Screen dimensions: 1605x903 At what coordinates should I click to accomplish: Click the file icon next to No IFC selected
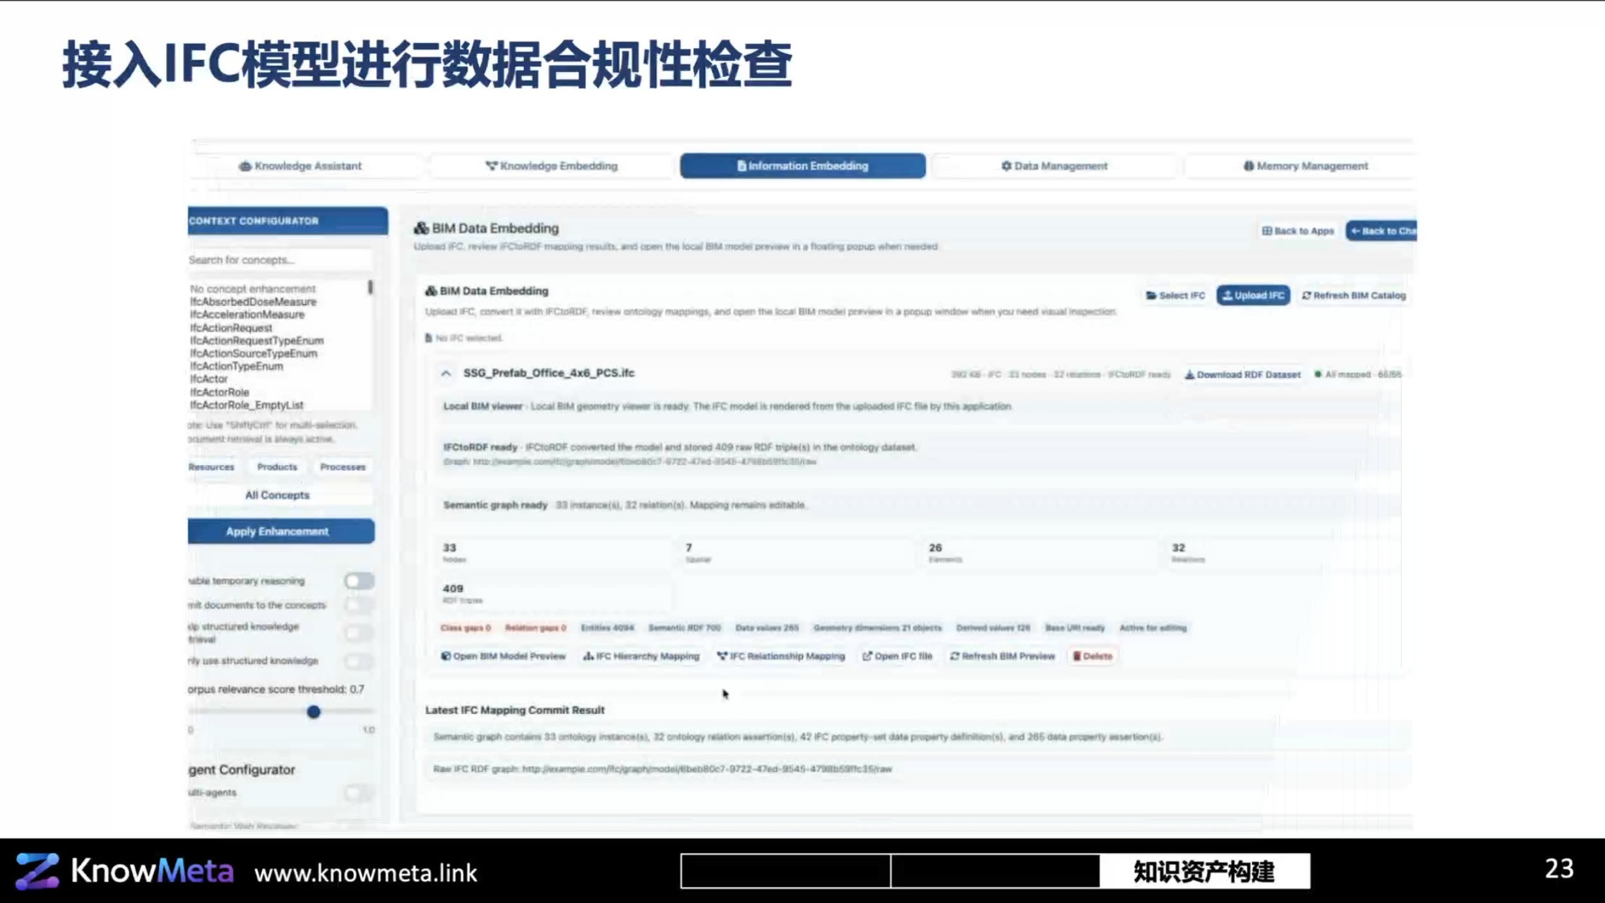(428, 338)
